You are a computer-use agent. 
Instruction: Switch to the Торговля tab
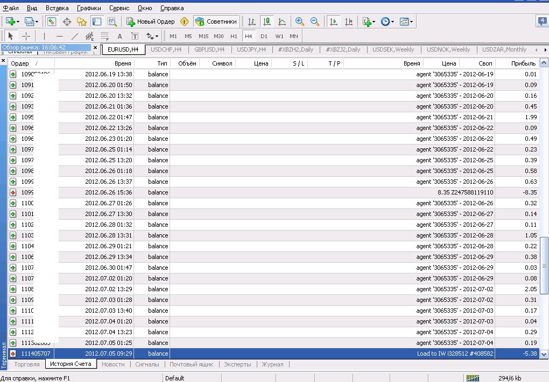(27, 364)
